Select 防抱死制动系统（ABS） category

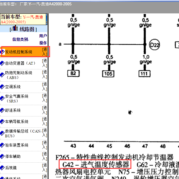point(18,75)
